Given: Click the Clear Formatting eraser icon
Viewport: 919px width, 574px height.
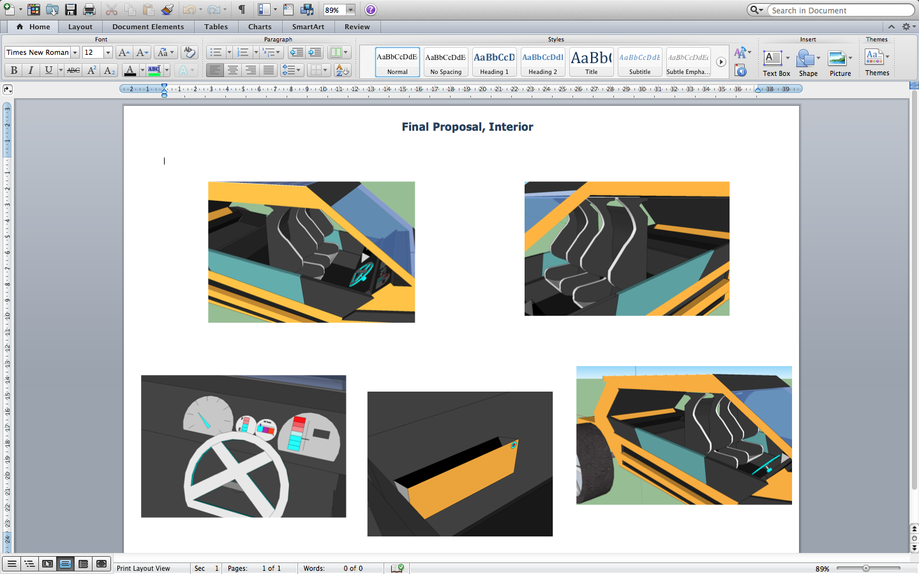Looking at the screenshot, I should (190, 53).
